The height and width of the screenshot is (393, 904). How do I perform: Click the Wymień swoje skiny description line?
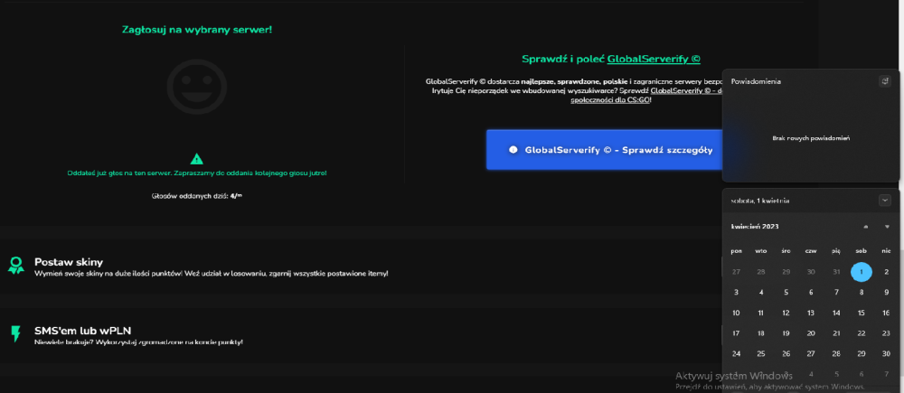coord(211,273)
